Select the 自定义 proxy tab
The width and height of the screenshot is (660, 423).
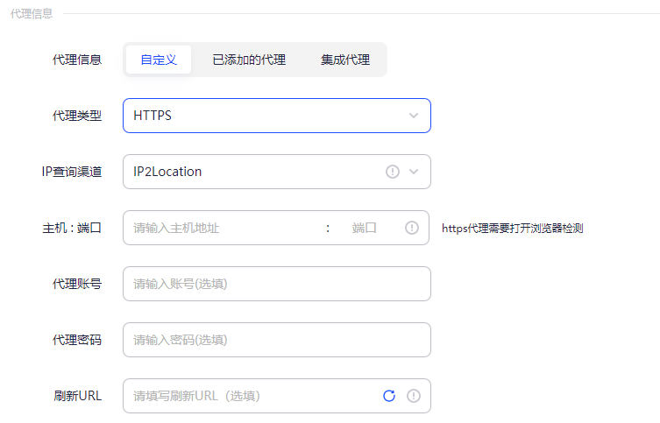click(x=159, y=60)
